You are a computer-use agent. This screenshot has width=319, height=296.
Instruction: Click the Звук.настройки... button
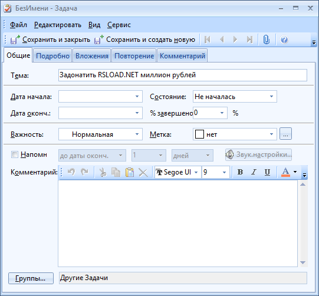tap(258, 155)
